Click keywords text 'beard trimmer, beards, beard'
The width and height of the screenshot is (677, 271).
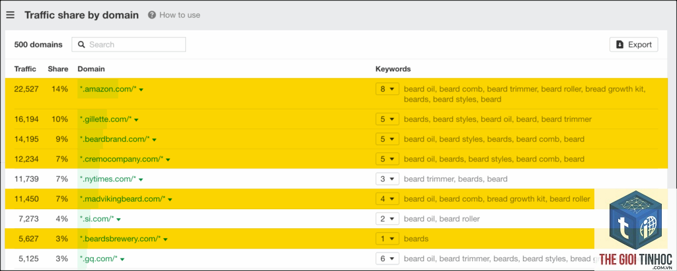click(456, 179)
